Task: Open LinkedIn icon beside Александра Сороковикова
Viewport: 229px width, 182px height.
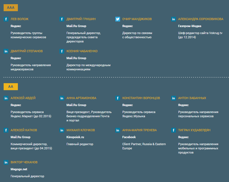Action: [173, 19]
